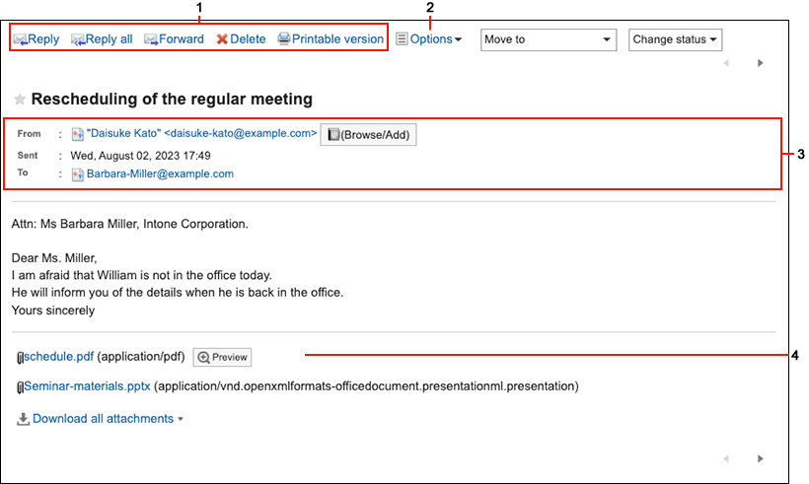Click the Preview button for schedule.pdf
Image resolution: width=809 pixels, height=484 pixels.
[222, 357]
